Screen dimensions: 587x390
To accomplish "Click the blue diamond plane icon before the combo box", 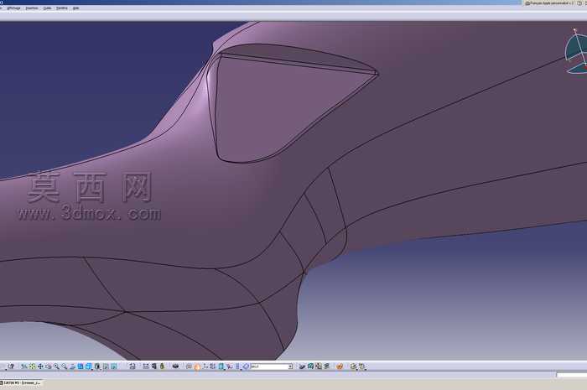I will [x=246, y=367].
